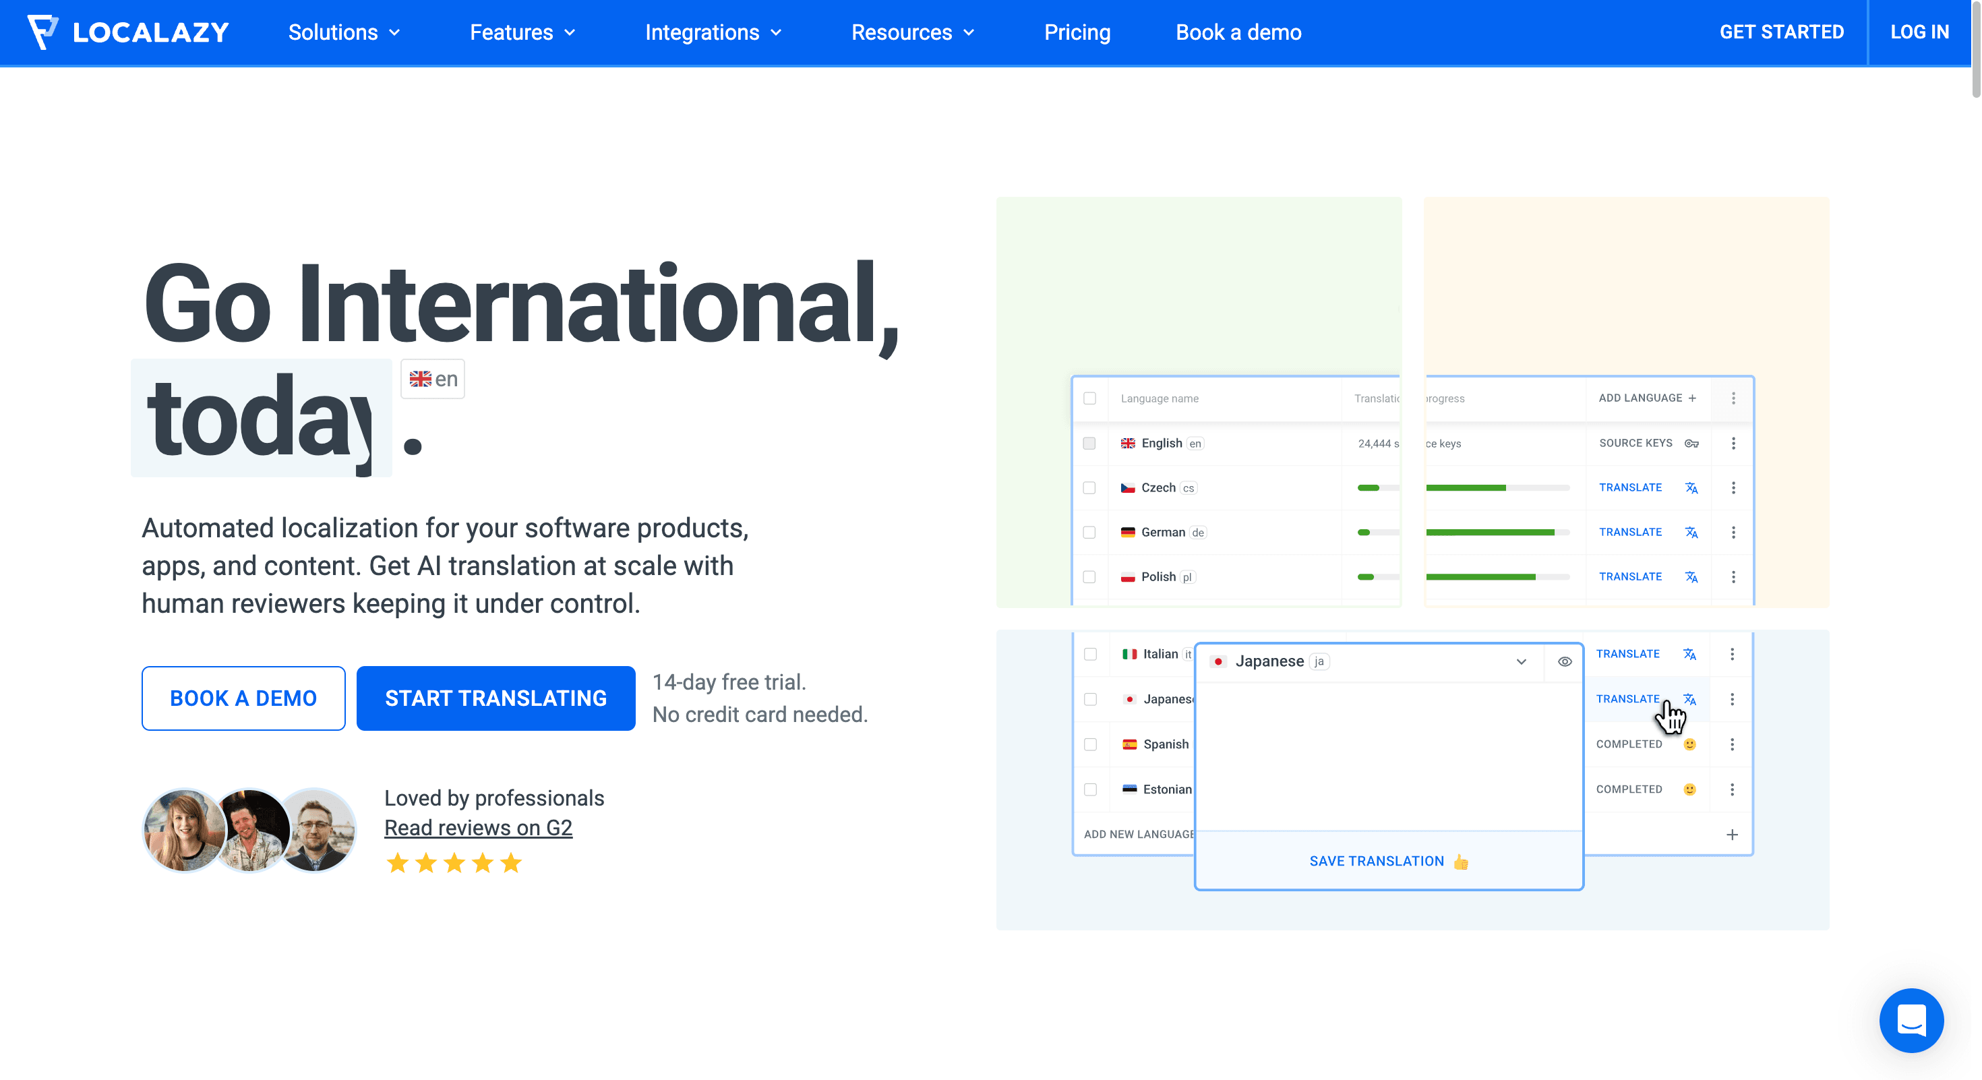Check the Estonian row checkbox

(1090, 789)
